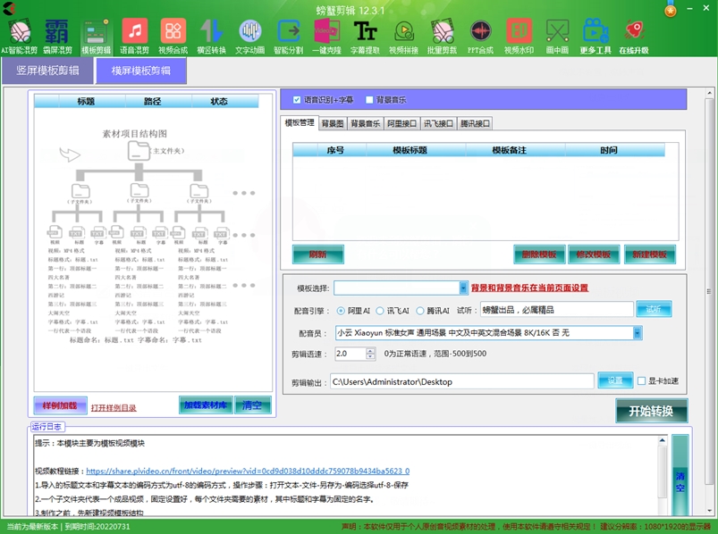
Task: Click the 试听 text input field
Action: 556,310
